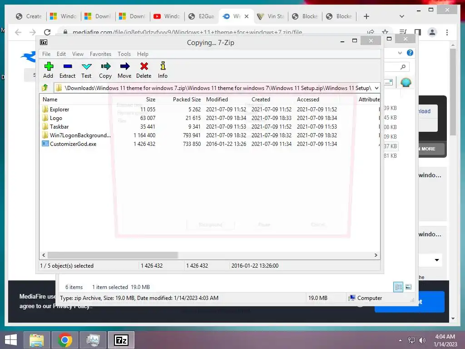Open Chrome from the taskbar
The height and width of the screenshot is (349, 465).
(x=64, y=340)
